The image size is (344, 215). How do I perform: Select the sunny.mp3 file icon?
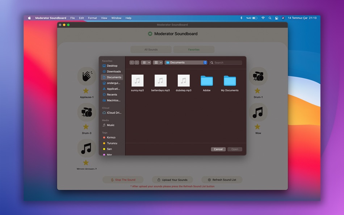click(x=137, y=80)
